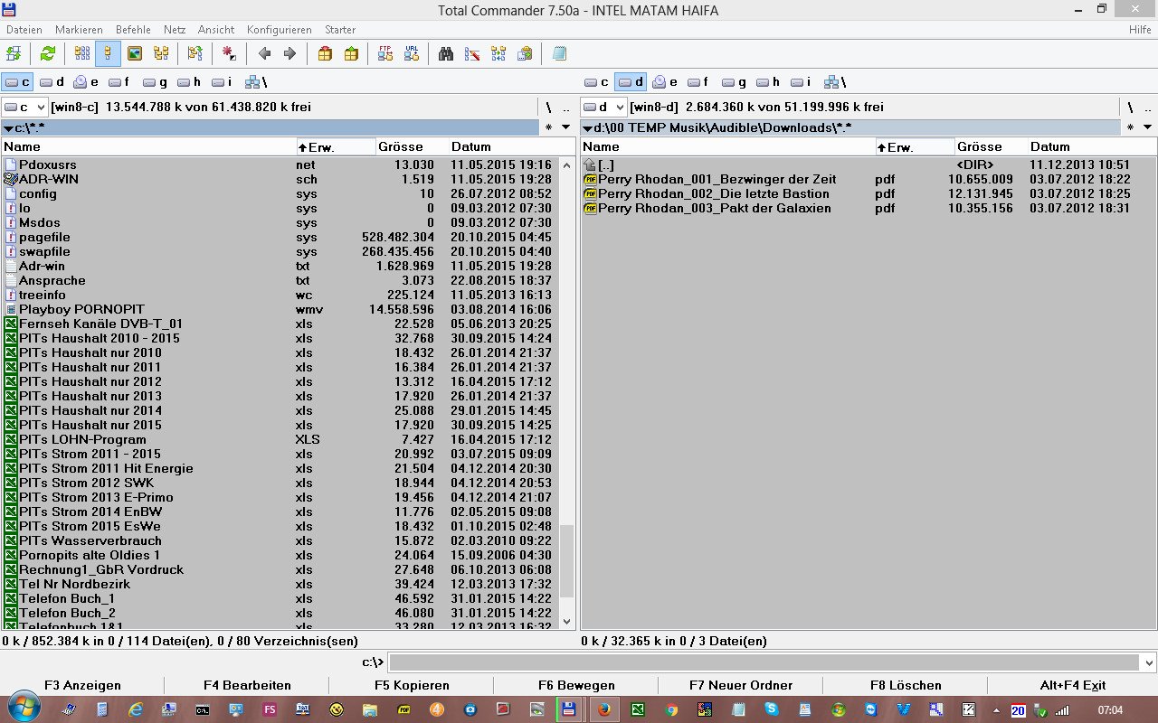Click the invert selection toolbar icon
Image resolution: width=1158 pixels, height=723 pixels.
229,53
